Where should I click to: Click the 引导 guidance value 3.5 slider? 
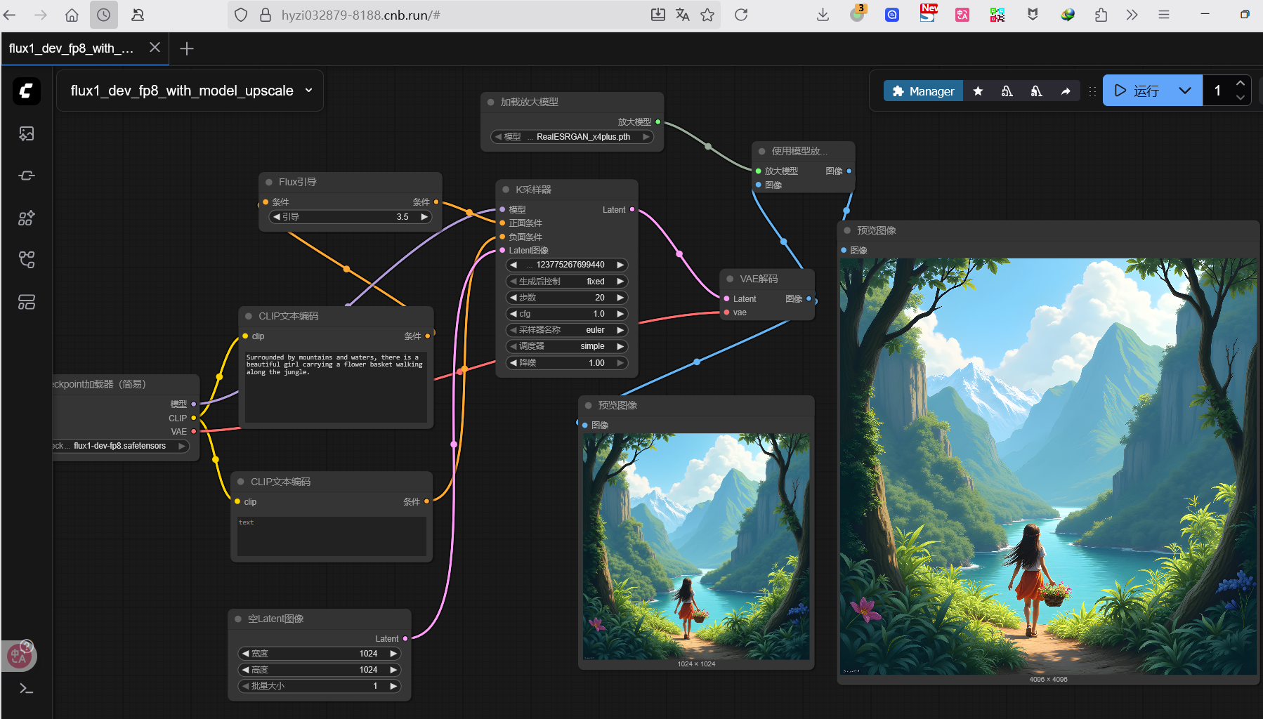pos(350,217)
